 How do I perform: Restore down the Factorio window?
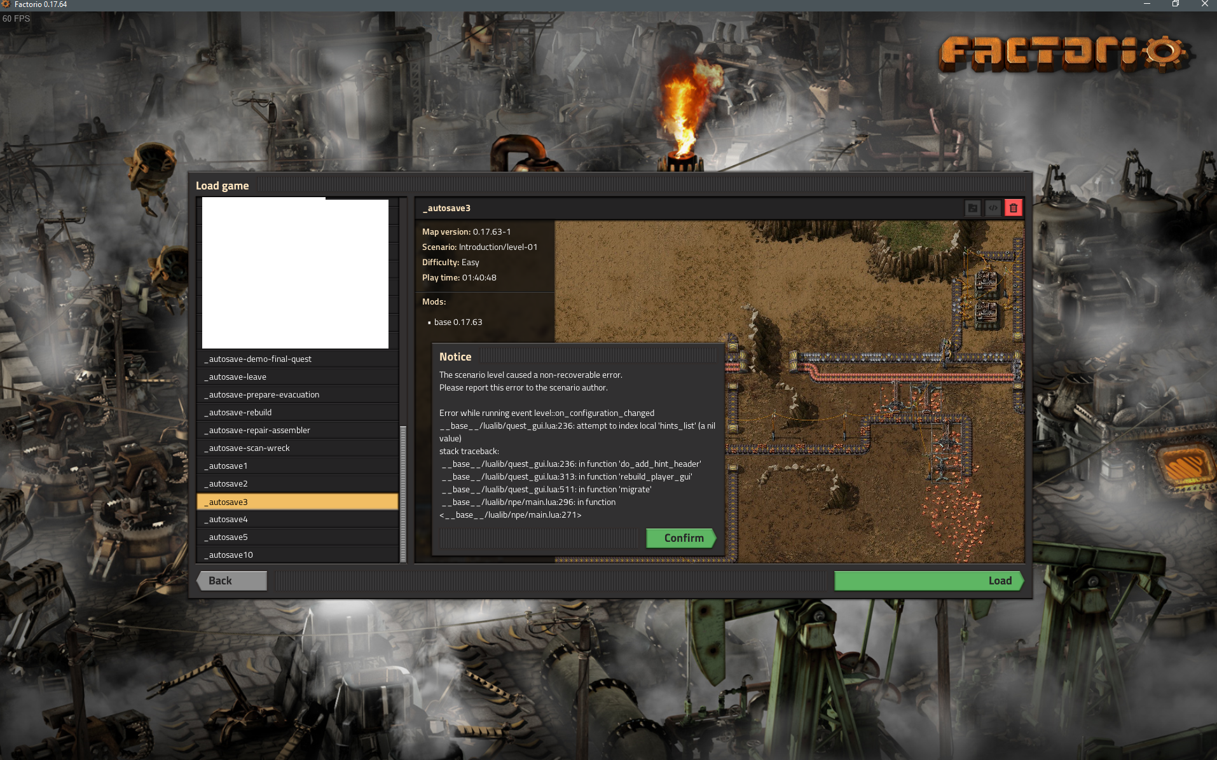(1175, 4)
